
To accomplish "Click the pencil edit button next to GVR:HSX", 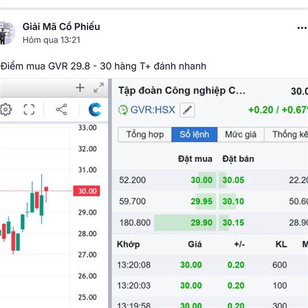I will point(187,110).
